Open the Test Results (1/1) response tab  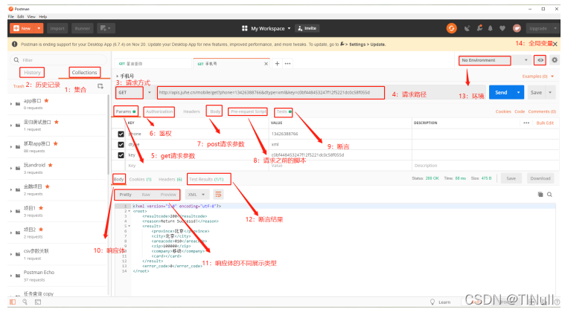[x=206, y=179]
